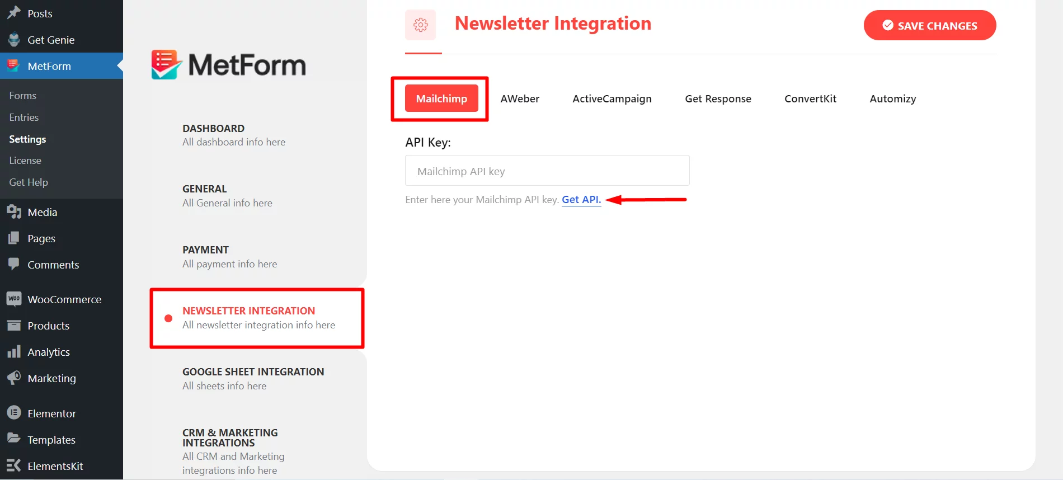Select the ConvertKit tab
1063x480 pixels.
point(810,99)
